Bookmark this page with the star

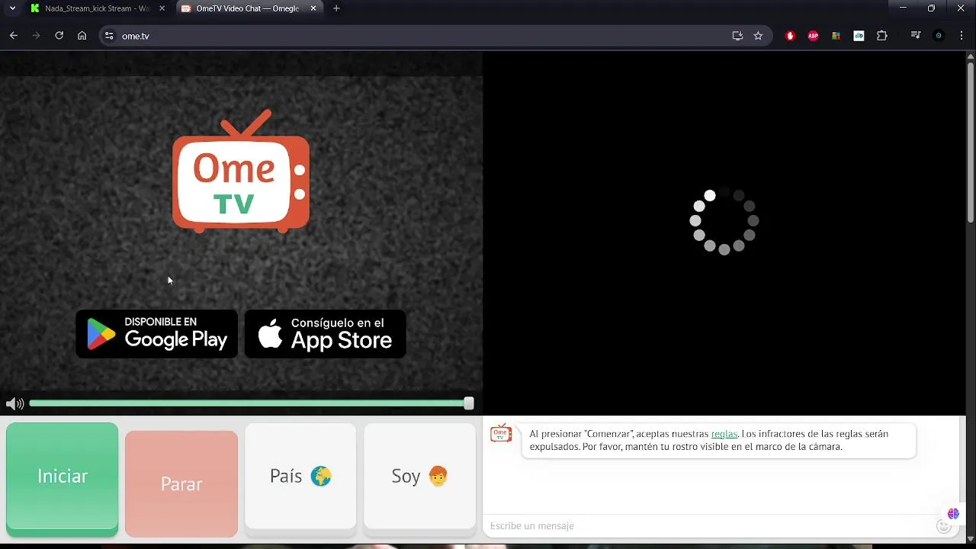[x=758, y=36]
